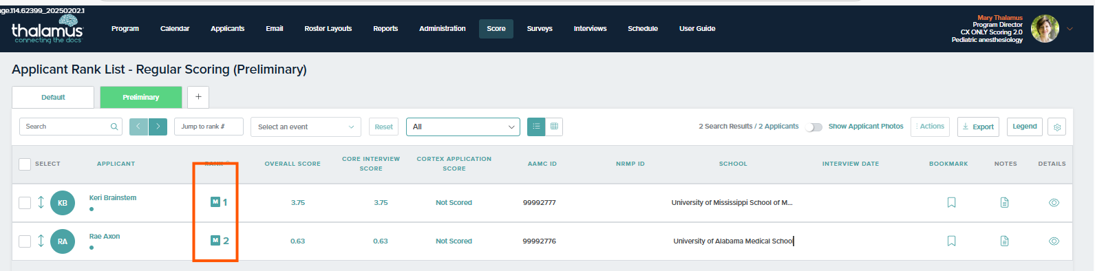Image resolution: width=1095 pixels, height=271 pixels.
Task: Open Select an event dropdown
Action: pos(306,127)
